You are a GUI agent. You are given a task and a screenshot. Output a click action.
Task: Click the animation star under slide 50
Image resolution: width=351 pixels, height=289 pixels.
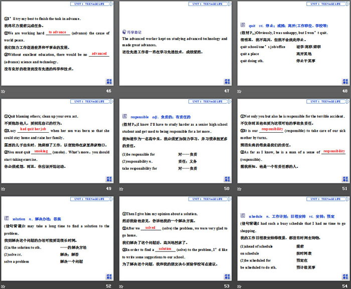[121, 189]
